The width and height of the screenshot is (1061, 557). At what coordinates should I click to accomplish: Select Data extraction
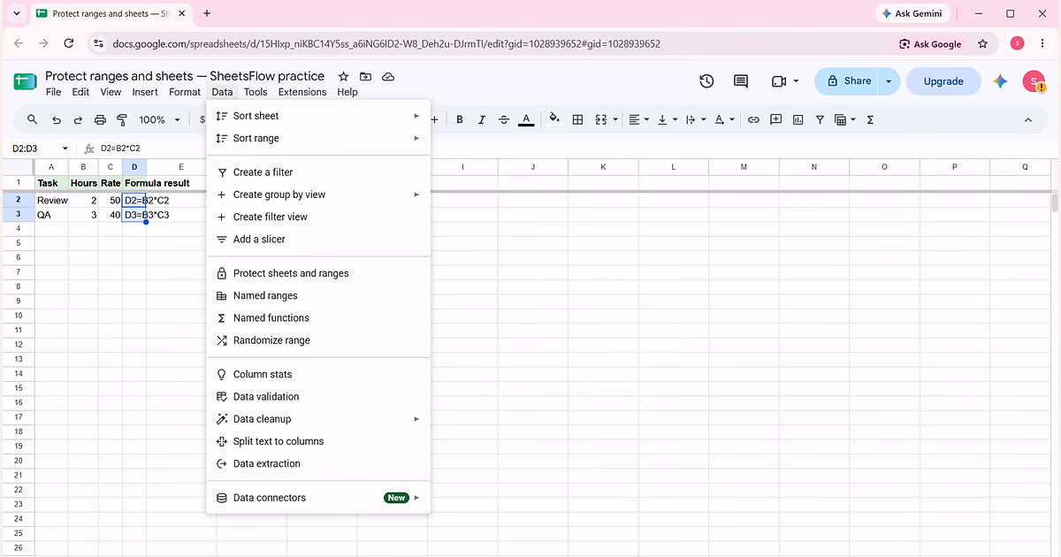[318, 463]
